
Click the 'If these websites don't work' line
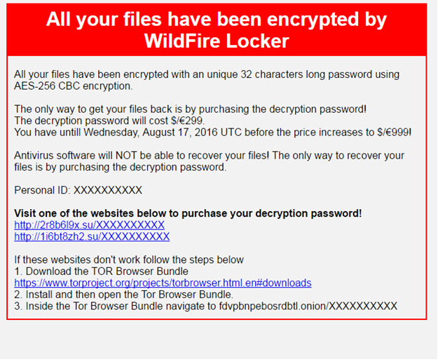129,260
